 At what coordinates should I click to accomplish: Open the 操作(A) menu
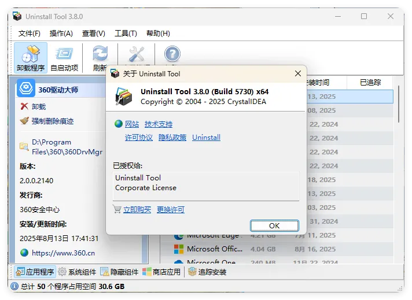(x=61, y=34)
